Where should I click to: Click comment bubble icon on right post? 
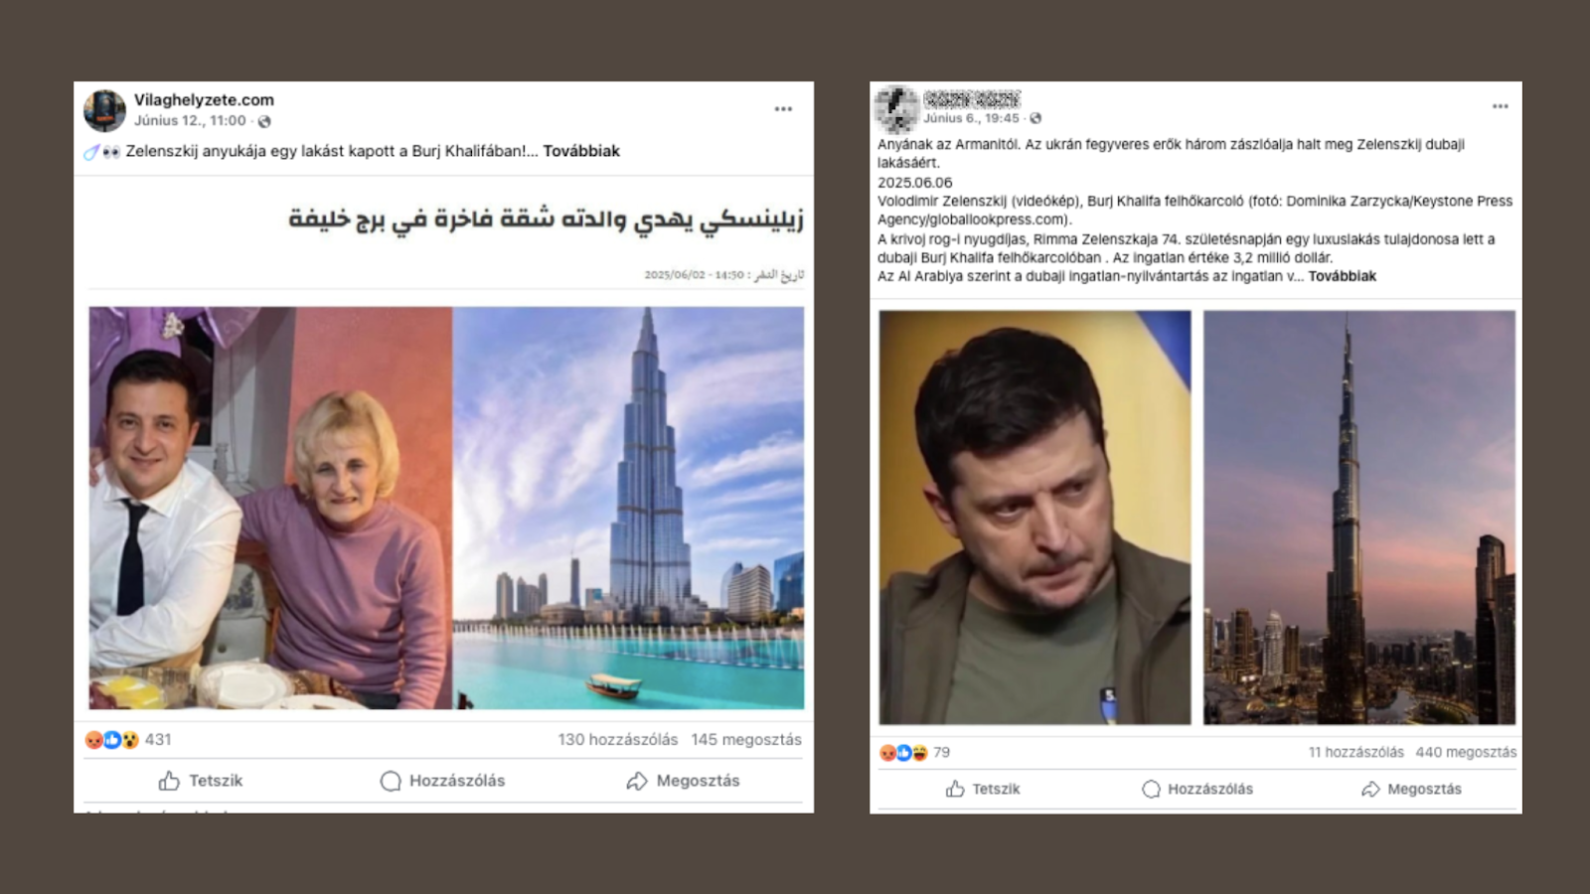[x=1151, y=789]
